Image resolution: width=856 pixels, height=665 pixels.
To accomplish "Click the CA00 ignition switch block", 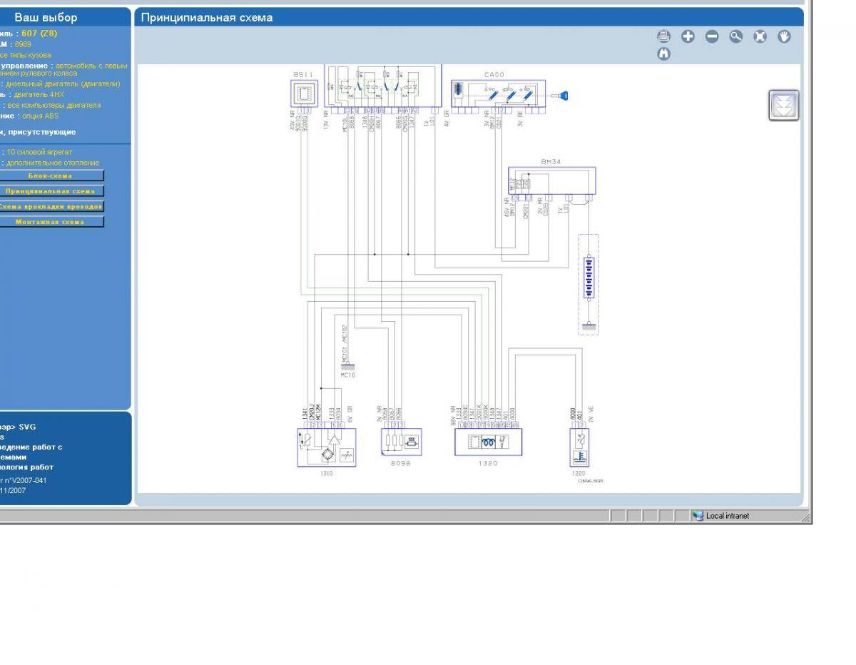I will pyautogui.click(x=497, y=93).
